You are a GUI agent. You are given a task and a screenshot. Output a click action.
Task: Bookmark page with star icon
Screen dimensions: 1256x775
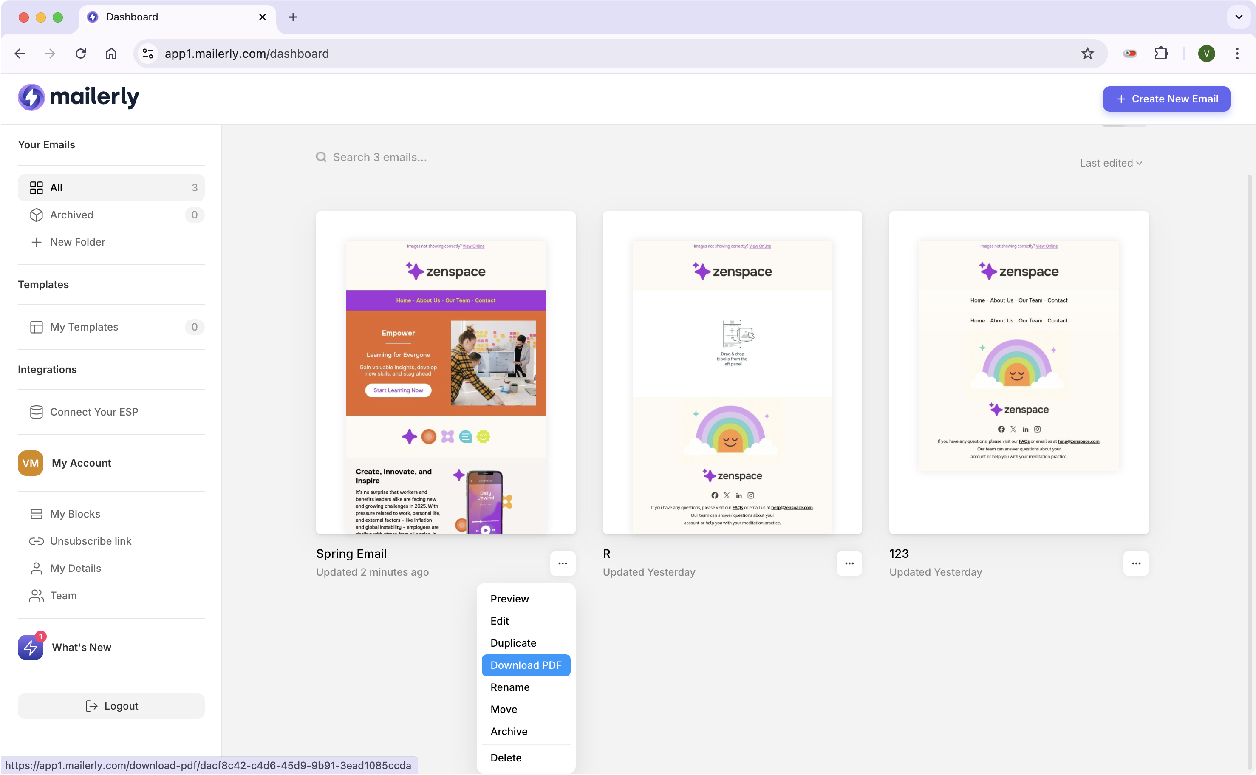pyautogui.click(x=1087, y=53)
